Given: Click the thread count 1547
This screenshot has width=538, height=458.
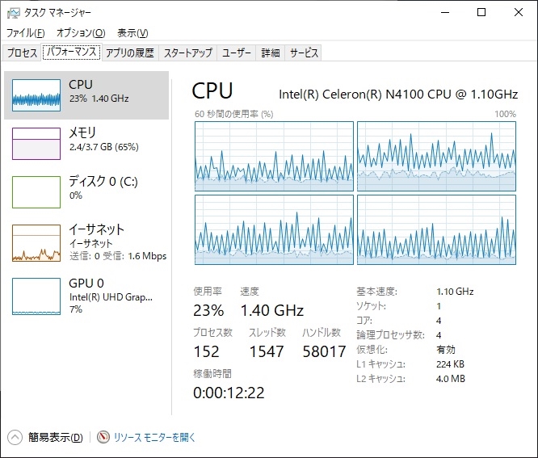Looking at the screenshot, I should point(267,351).
